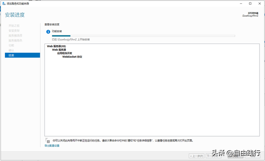Open the 导出配置设置 link
265x161 pixels.
pos(52,146)
